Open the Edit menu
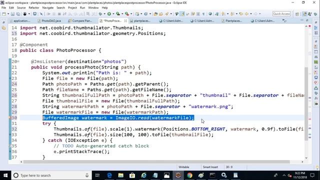This screenshot has width=320, height=180. click(11, 8)
